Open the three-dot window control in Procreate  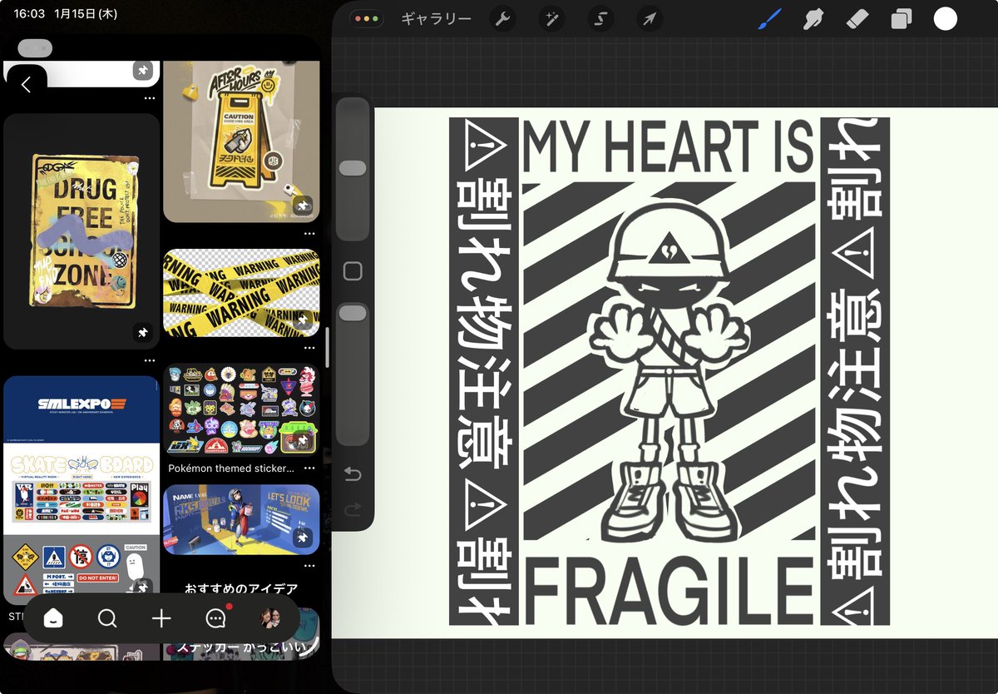[x=366, y=18]
